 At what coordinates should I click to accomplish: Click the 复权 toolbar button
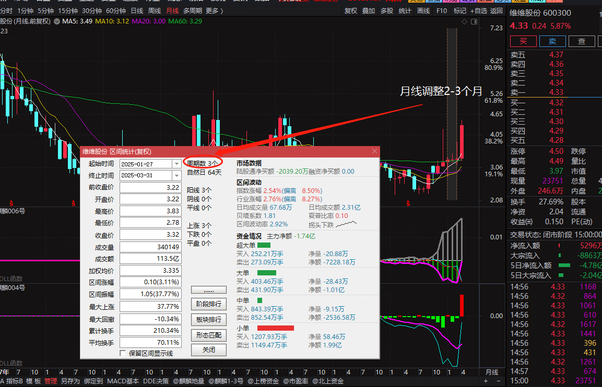point(350,11)
